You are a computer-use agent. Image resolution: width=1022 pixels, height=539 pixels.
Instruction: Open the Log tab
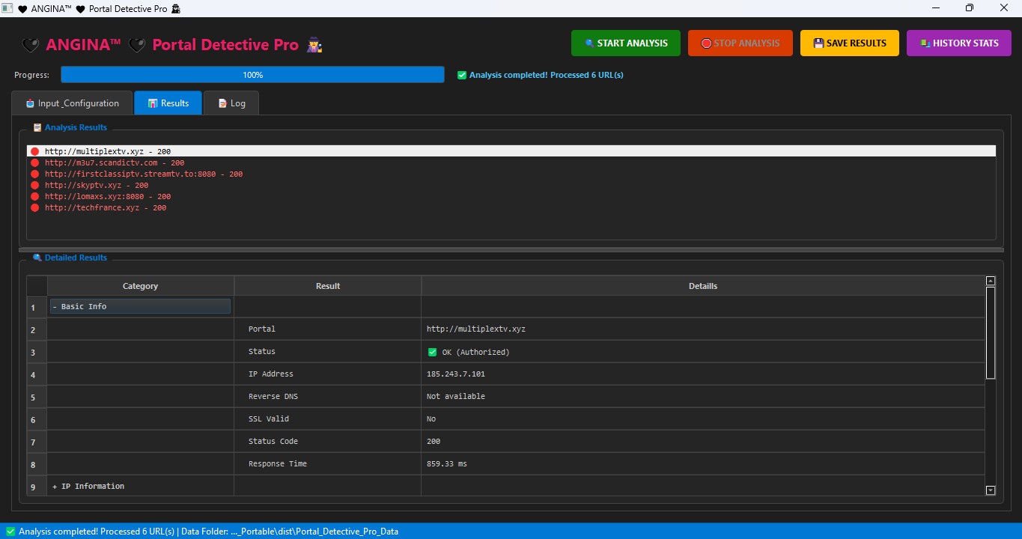[231, 103]
